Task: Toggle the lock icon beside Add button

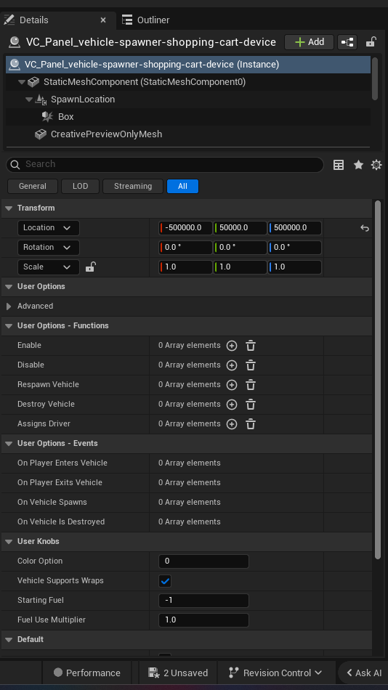Action: point(371,42)
